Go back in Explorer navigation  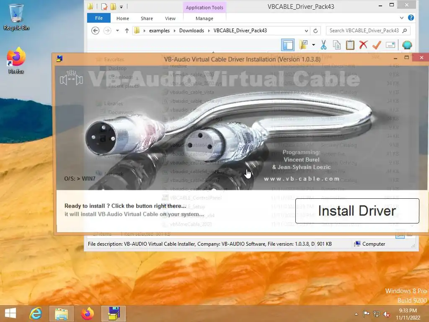tap(95, 30)
